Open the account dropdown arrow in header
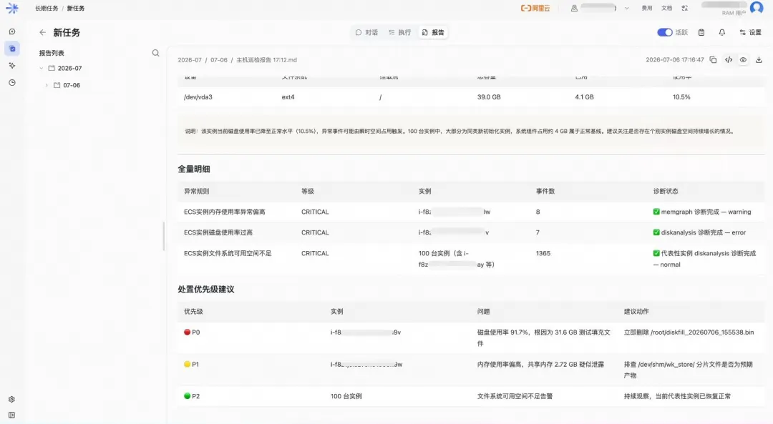Screen dimensions: 773x424 coord(626,8)
